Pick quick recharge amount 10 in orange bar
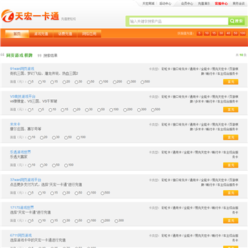This screenshot has width=248, height=248. (207, 33)
